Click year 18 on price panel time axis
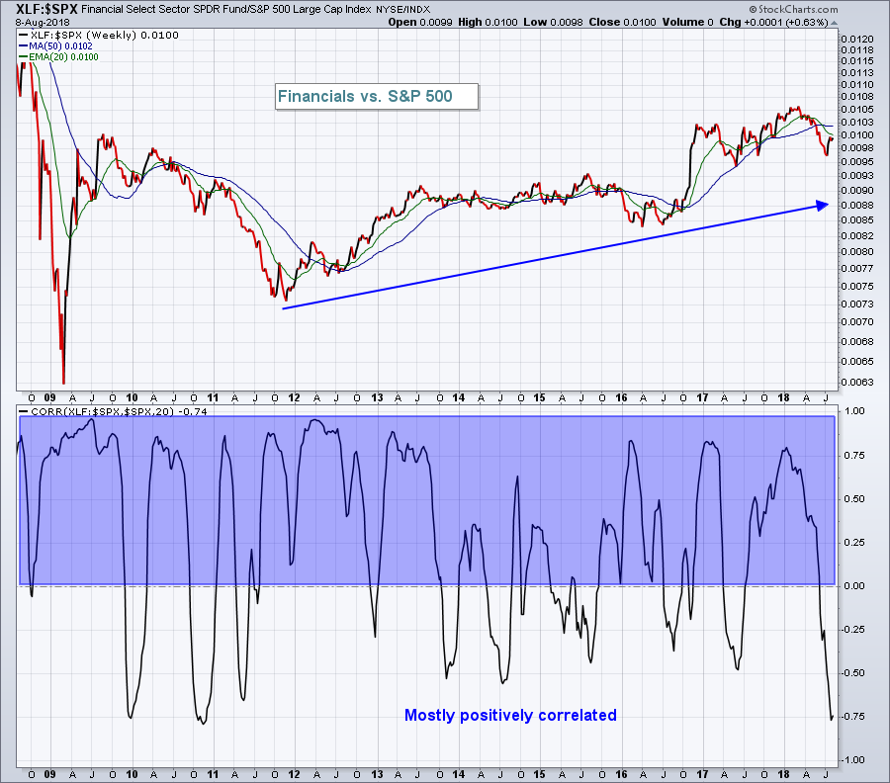Screen dimensions: 890x783 [x=784, y=397]
